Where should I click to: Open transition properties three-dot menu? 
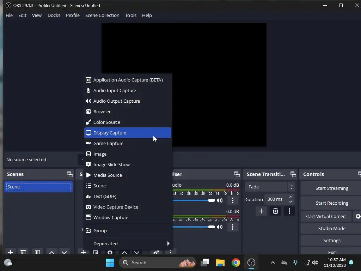click(x=289, y=211)
